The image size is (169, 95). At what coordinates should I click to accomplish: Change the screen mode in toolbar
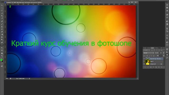2,66
